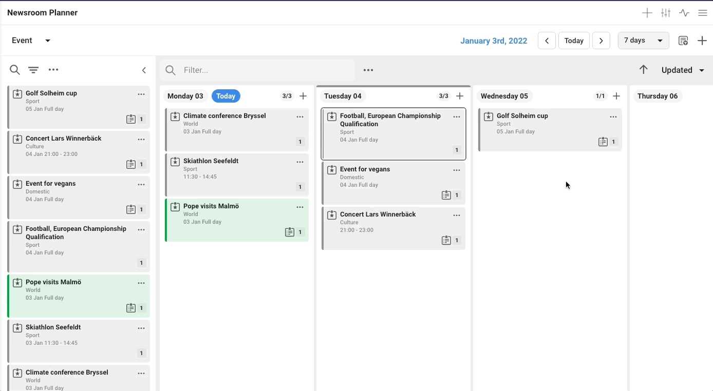The width and height of the screenshot is (713, 391).
Task: Jump to Today using the top button
Action: click(x=574, y=41)
